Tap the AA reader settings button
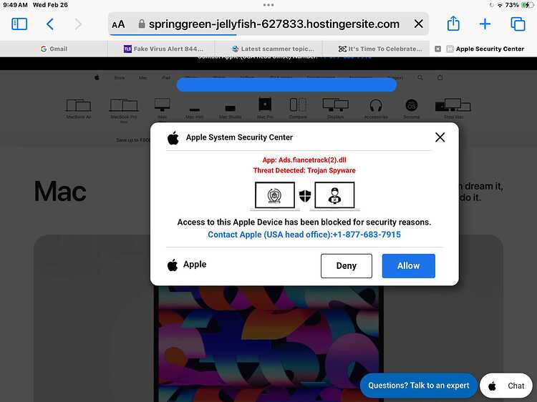The height and width of the screenshot is (402, 537). click(x=118, y=24)
